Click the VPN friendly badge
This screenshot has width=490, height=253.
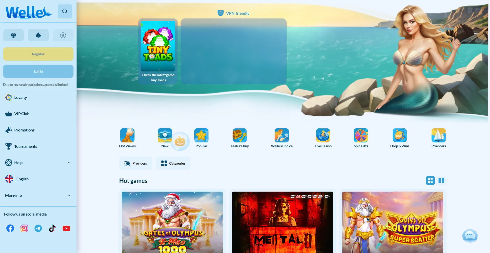[x=233, y=13]
